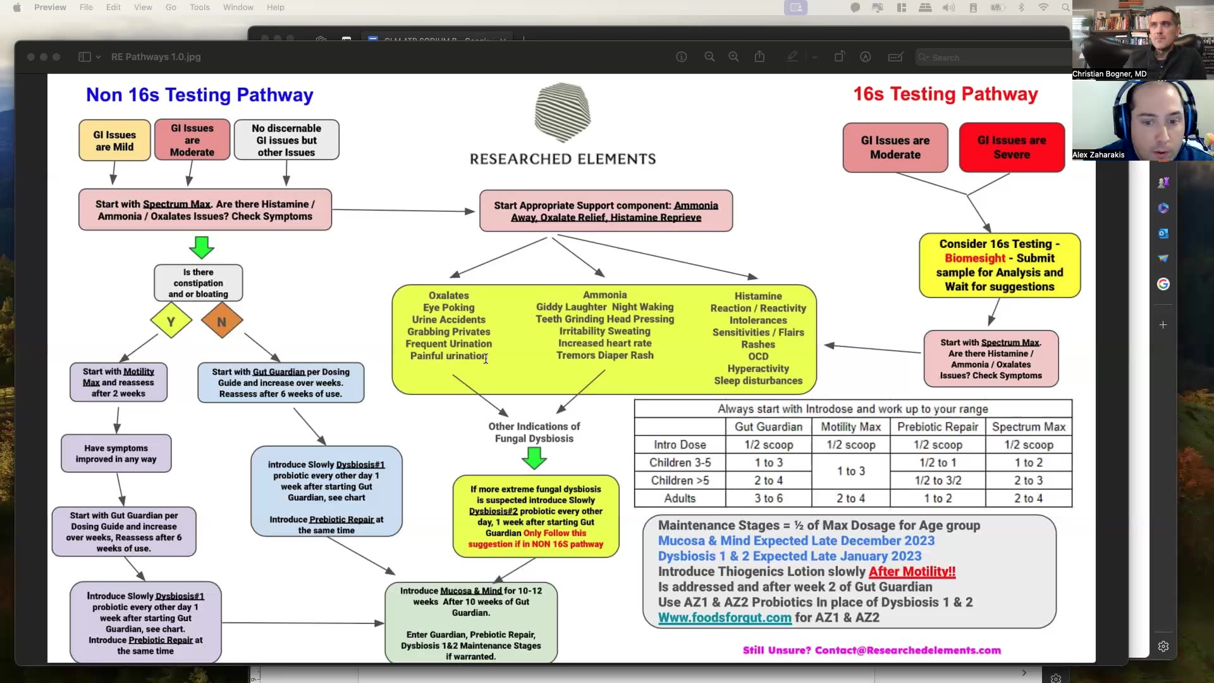The width and height of the screenshot is (1214, 683).
Task: Toggle Bluetooth in the menu bar
Action: point(1021,8)
